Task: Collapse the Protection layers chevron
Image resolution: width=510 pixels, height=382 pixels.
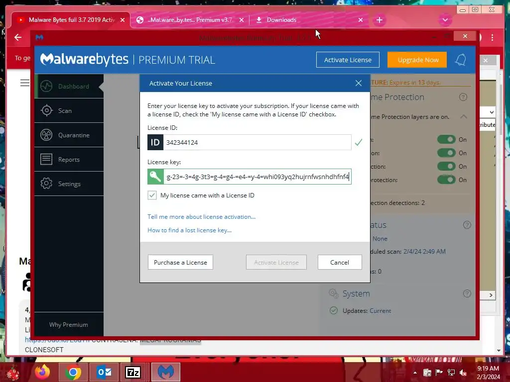Action: tap(464, 116)
